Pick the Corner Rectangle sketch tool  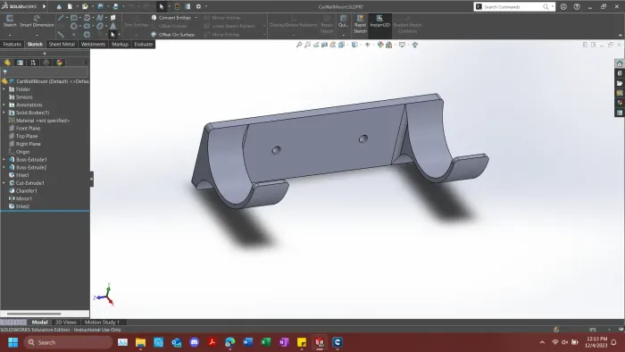pyautogui.click(x=74, y=18)
